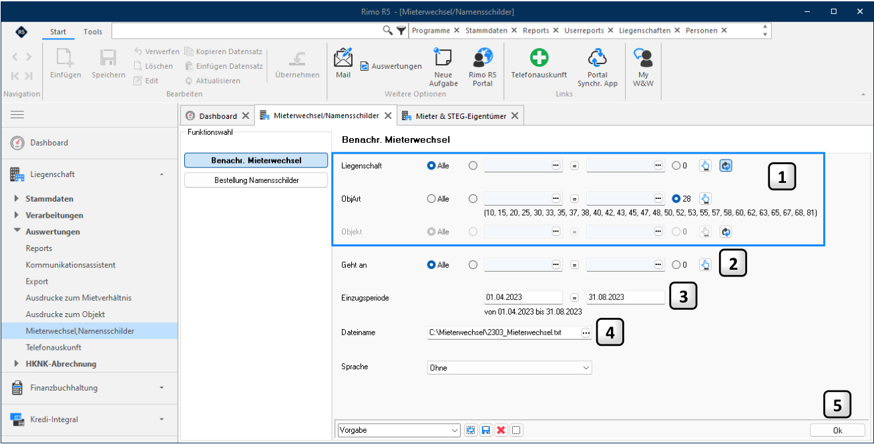Open the Mieter & STEG-Eigentümer tab
874x444 pixels.
click(461, 116)
